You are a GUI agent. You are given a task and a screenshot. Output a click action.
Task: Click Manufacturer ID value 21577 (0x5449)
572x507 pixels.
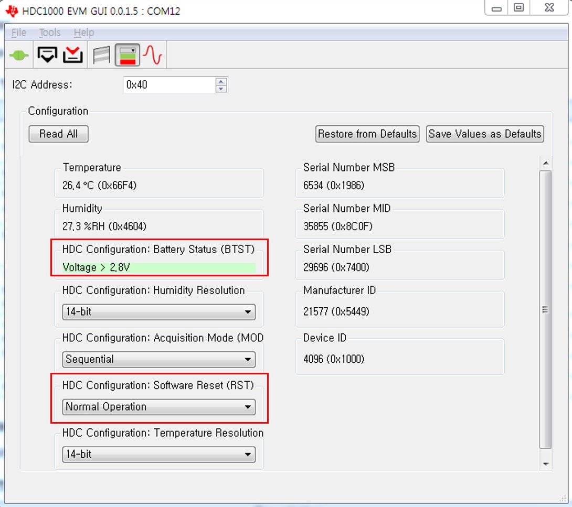(x=336, y=311)
